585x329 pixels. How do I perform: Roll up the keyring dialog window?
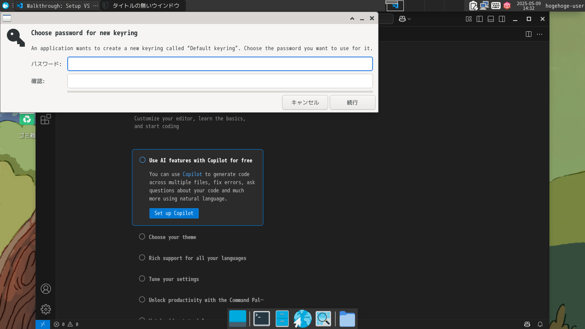[x=352, y=18]
